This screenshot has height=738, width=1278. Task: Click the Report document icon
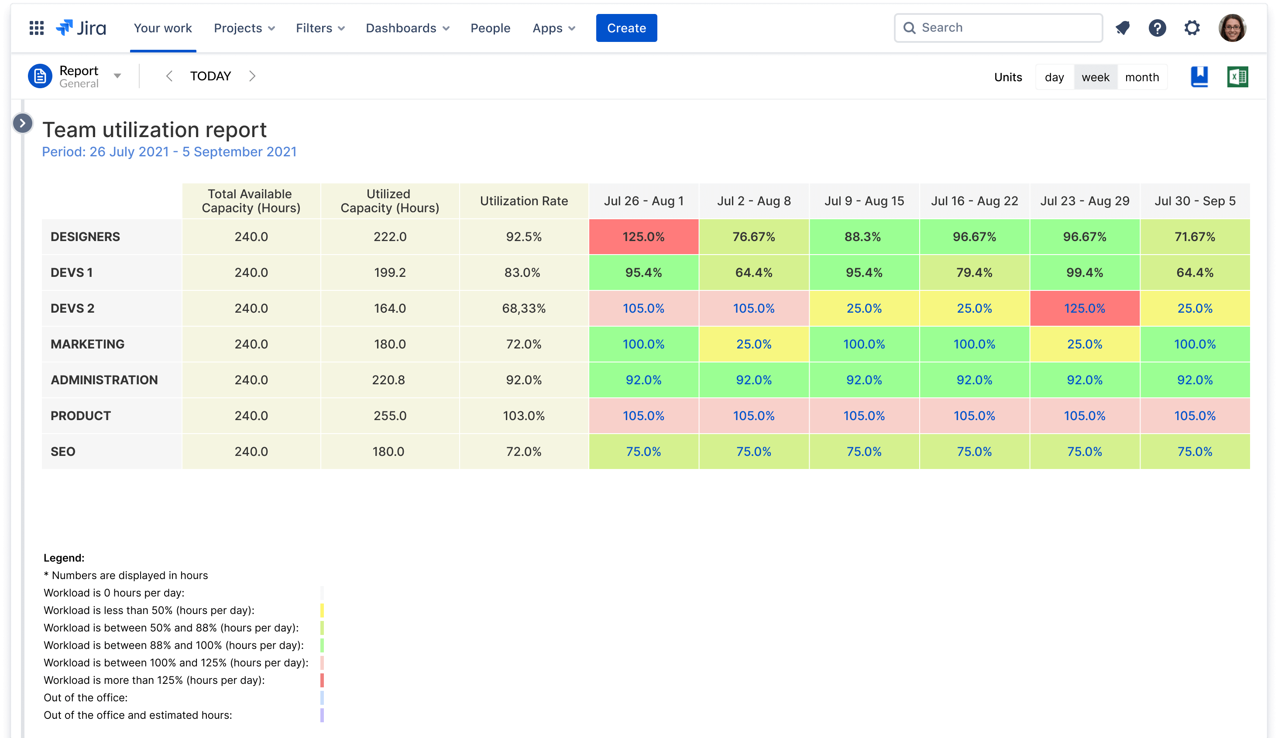(40, 76)
